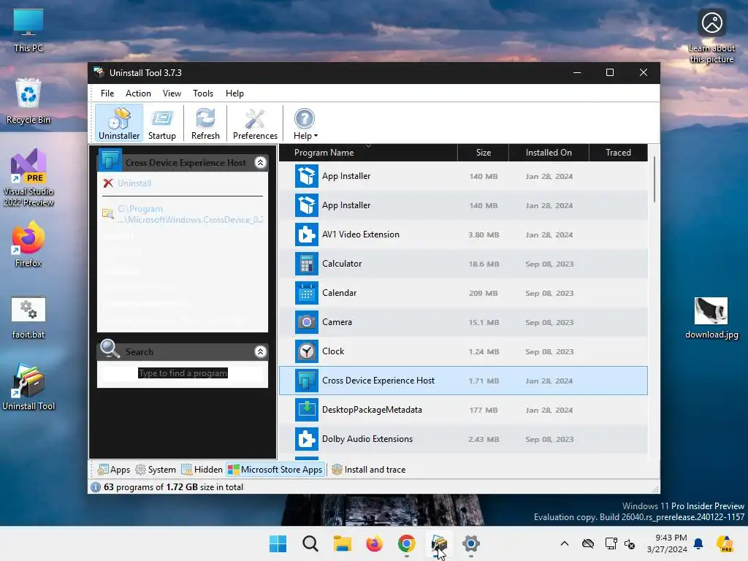Switch to the Microsoft Store Apps tab
748x561 pixels.
tap(275, 470)
